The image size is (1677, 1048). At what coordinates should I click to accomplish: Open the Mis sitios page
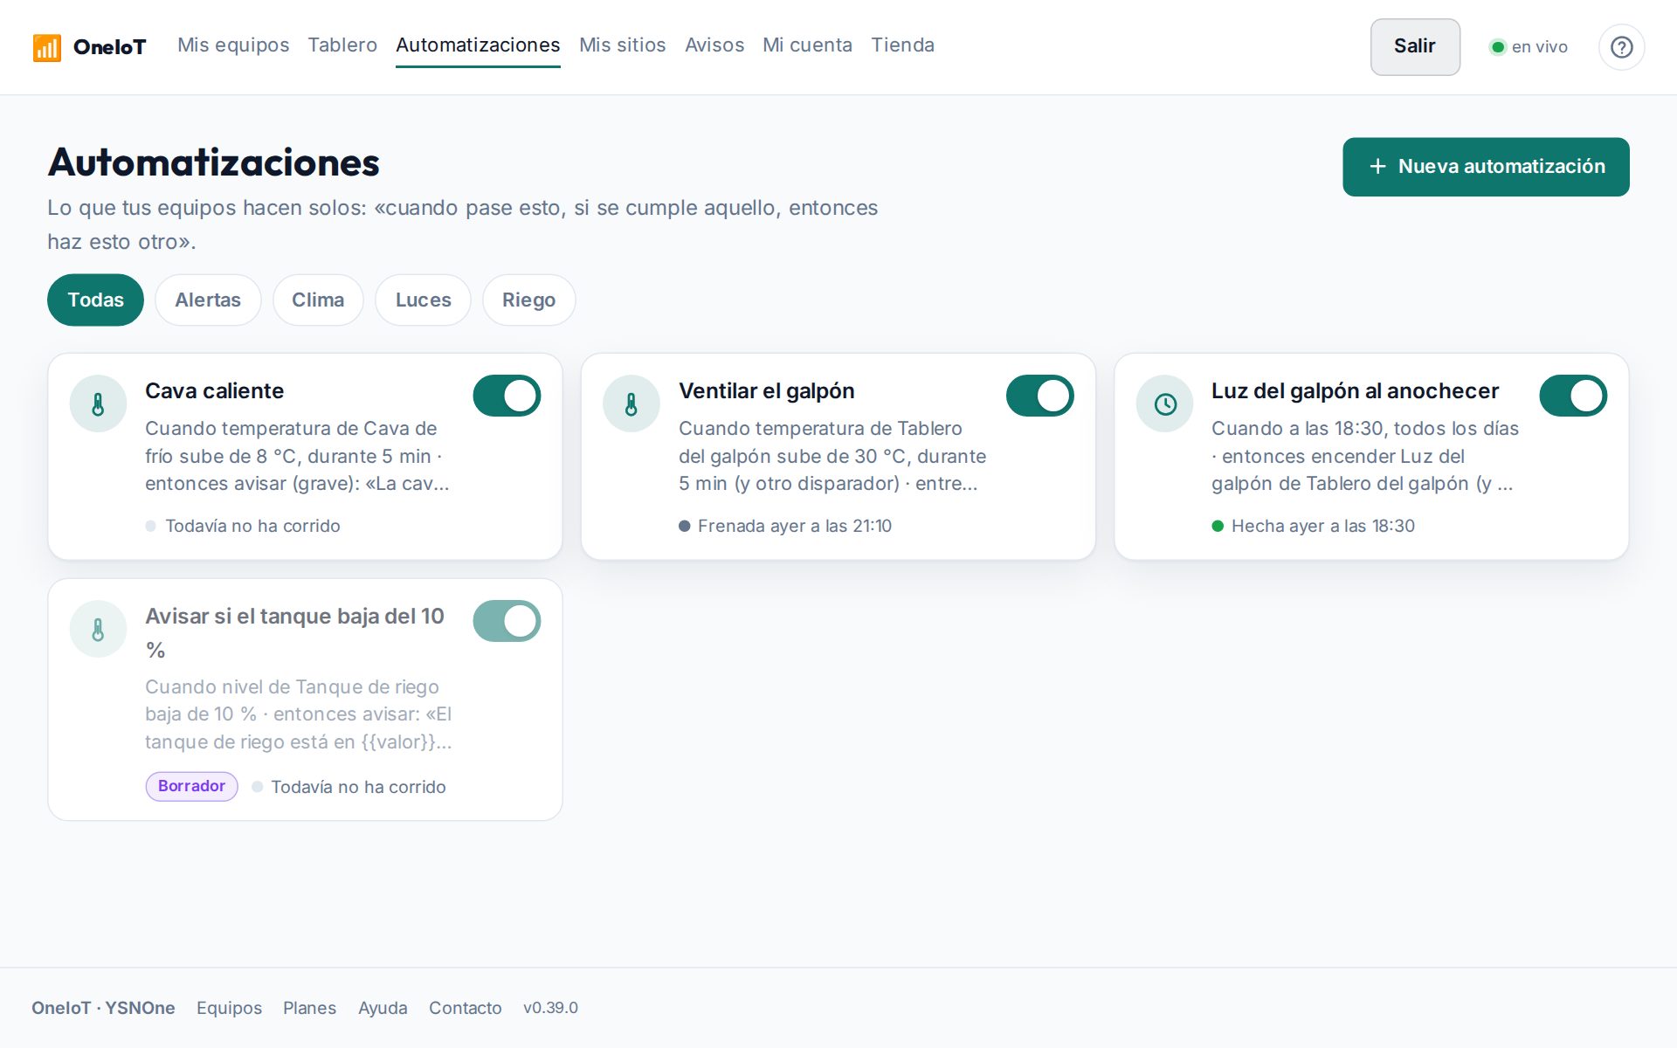tap(623, 45)
